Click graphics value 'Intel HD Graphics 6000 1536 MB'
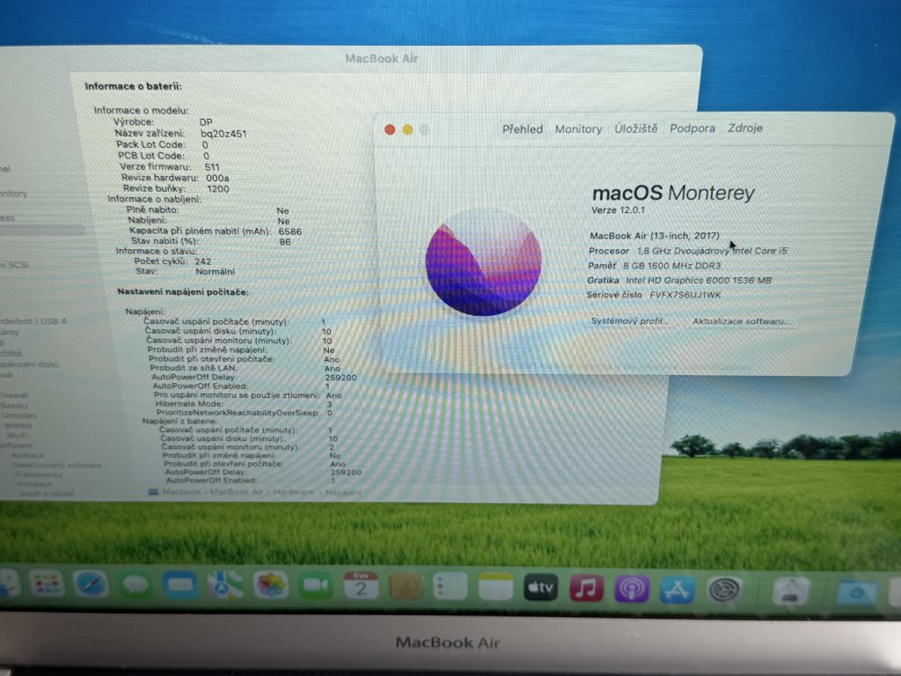This screenshot has width=901, height=676. pos(699,281)
